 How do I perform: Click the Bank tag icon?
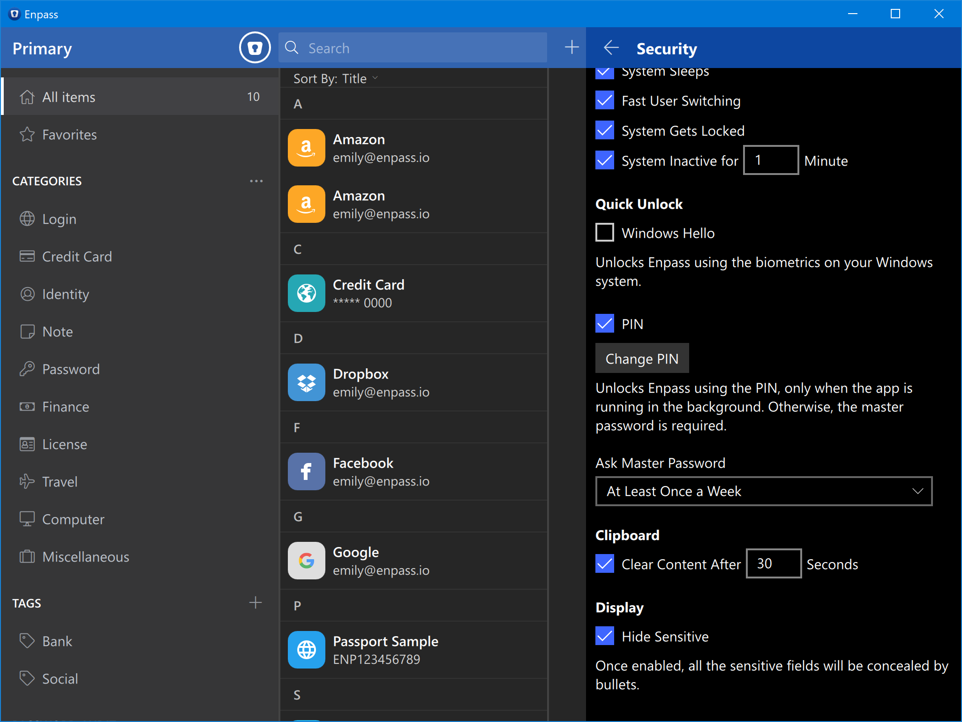[27, 641]
